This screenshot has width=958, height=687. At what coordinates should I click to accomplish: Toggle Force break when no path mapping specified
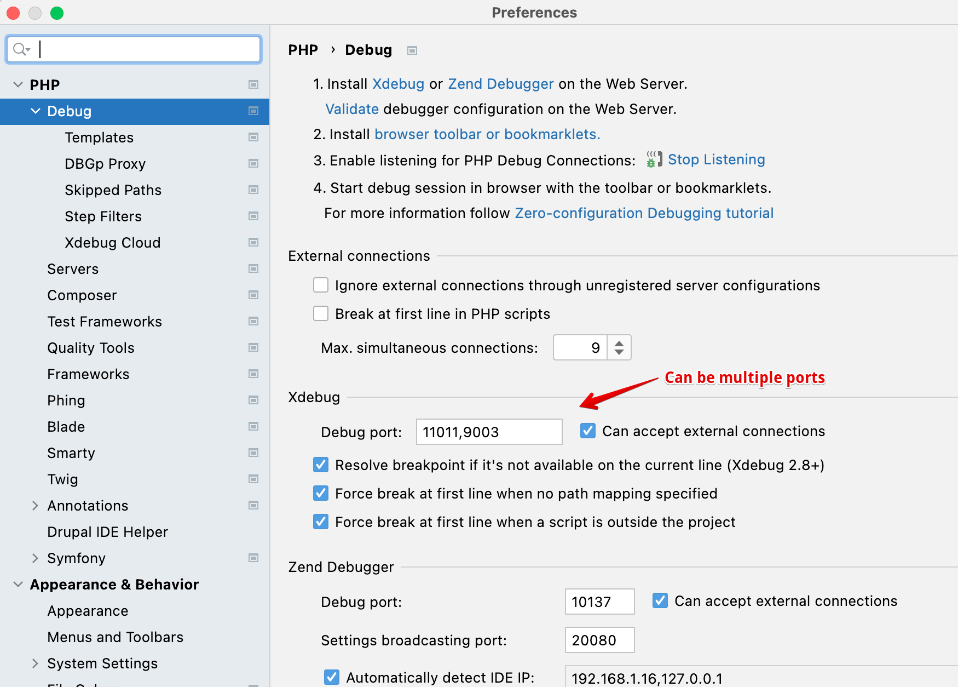click(x=321, y=493)
